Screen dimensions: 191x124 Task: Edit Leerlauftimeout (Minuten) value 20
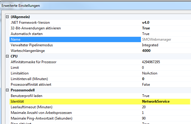pos(144,107)
